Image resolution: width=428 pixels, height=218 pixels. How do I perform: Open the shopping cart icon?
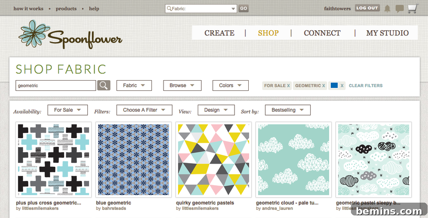click(413, 9)
